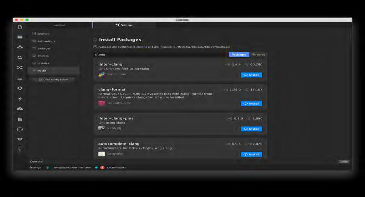365x197 pixels.
Task: Click the document page icon in sidebar
Action: (20, 119)
